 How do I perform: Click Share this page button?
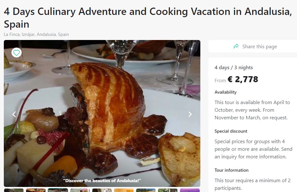pyautogui.click(x=259, y=46)
